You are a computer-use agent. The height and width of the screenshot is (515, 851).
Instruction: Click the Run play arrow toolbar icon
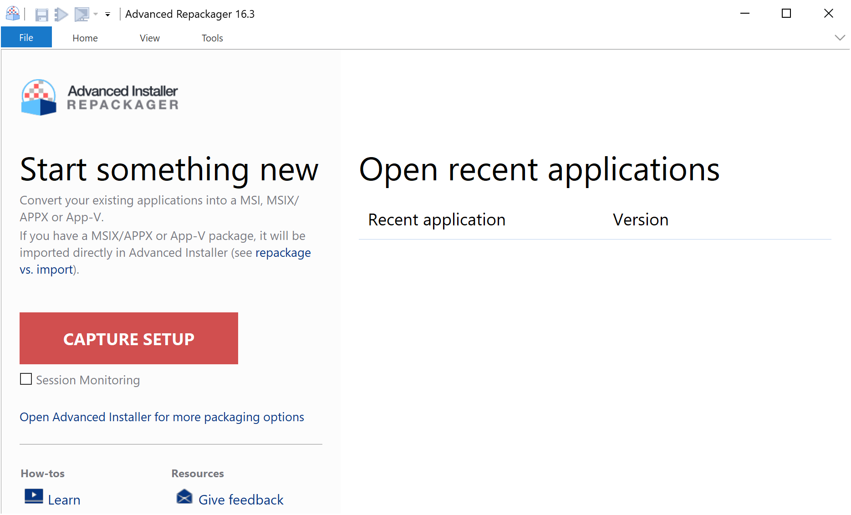(61, 15)
